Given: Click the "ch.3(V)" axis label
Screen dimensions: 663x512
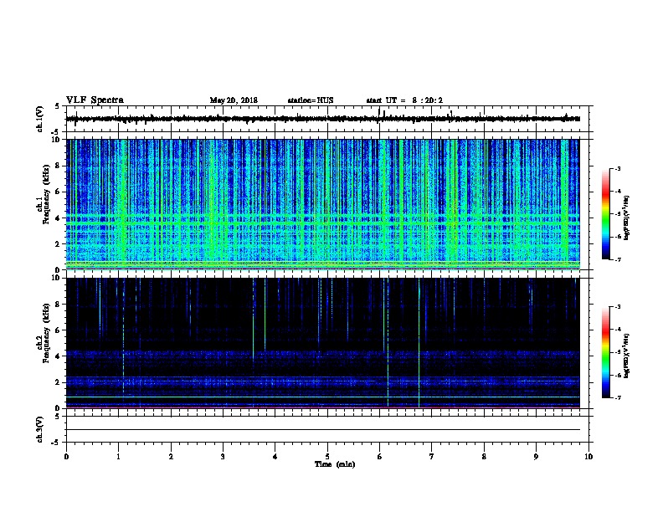Looking at the screenshot, I should [x=39, y=430].
